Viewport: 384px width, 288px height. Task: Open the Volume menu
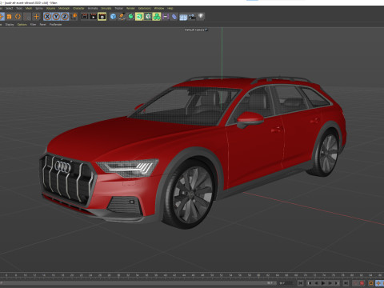pyautogui.click(x=50, y=8)
